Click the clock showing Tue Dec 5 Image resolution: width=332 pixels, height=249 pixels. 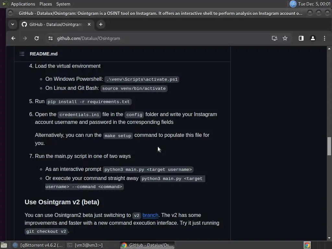tap(314, 4)
